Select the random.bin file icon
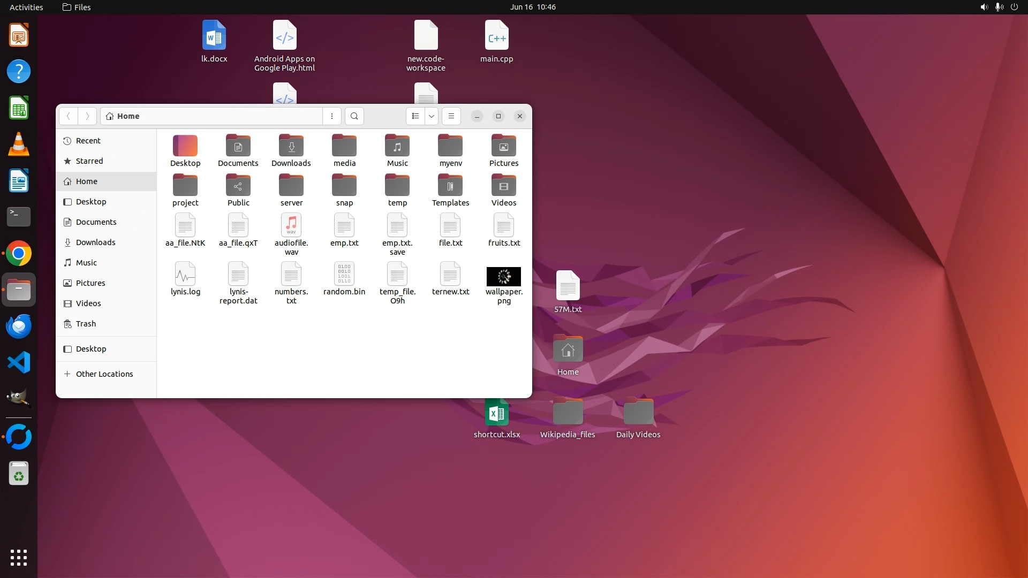 point(344,274)
